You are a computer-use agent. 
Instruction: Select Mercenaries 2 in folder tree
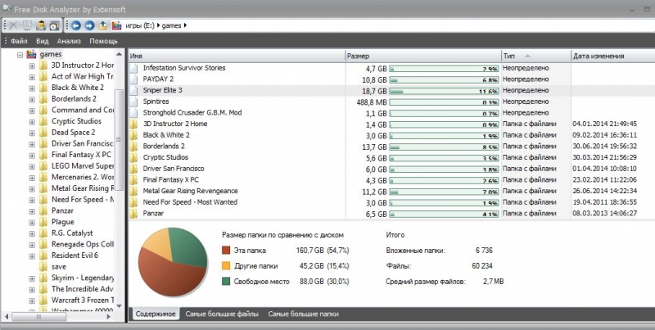pyautogui.click(x=83, y=177)
